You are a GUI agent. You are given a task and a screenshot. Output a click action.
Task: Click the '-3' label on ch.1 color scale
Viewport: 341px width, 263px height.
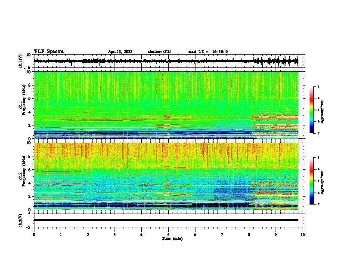coord(317,86)
